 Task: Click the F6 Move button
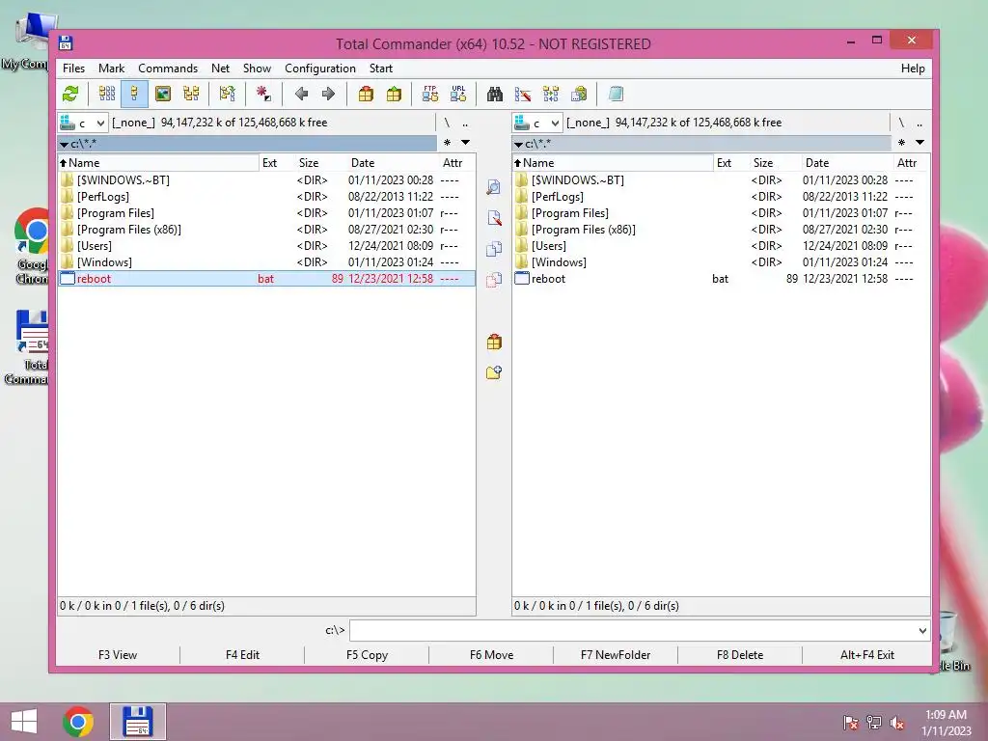491,655
